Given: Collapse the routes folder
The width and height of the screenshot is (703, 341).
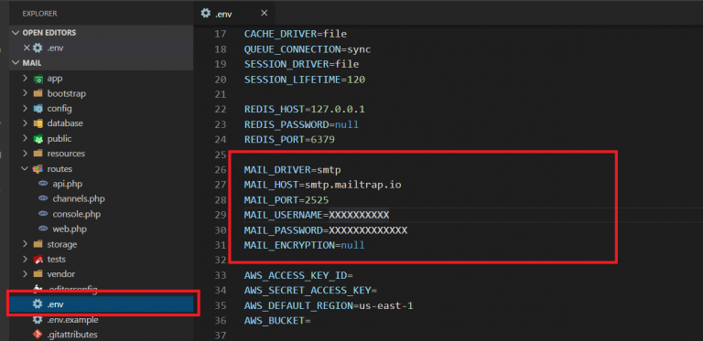Looking at the screenshot, I should pos(25,169).
